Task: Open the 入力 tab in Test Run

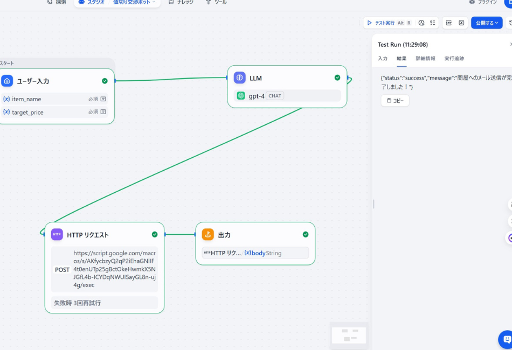Action: (x=383, y=58)
